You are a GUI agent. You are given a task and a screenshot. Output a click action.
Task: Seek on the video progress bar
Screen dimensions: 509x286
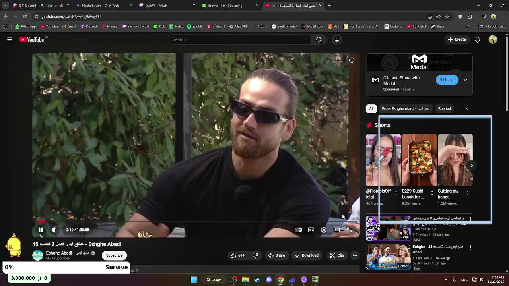point(196,222)
